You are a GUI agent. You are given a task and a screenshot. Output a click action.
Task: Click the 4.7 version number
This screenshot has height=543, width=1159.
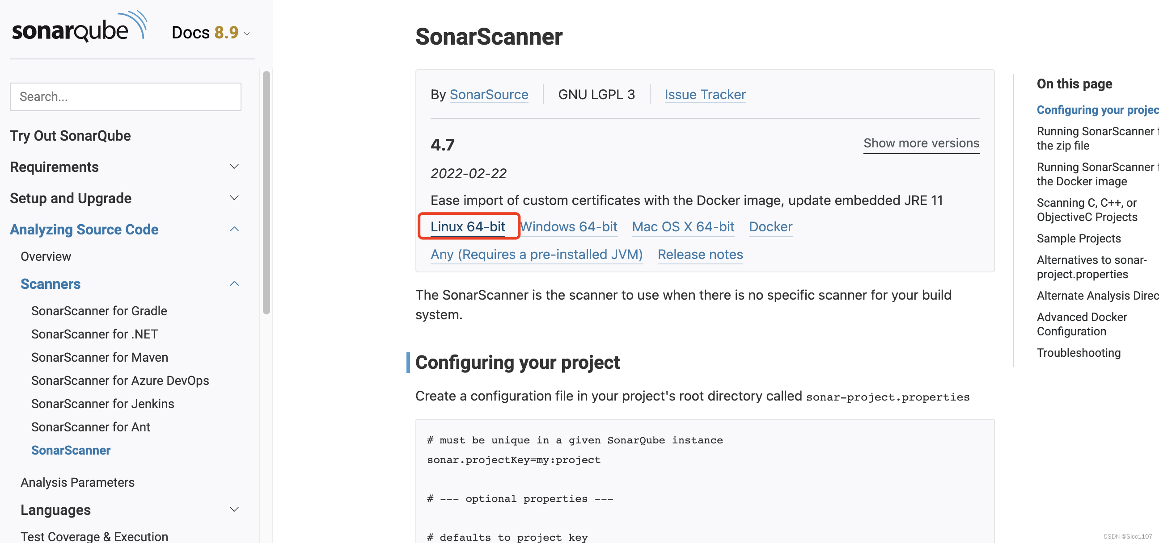[x=442, y=145]
